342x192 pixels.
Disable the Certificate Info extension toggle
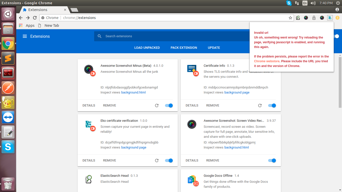(272, 105)
